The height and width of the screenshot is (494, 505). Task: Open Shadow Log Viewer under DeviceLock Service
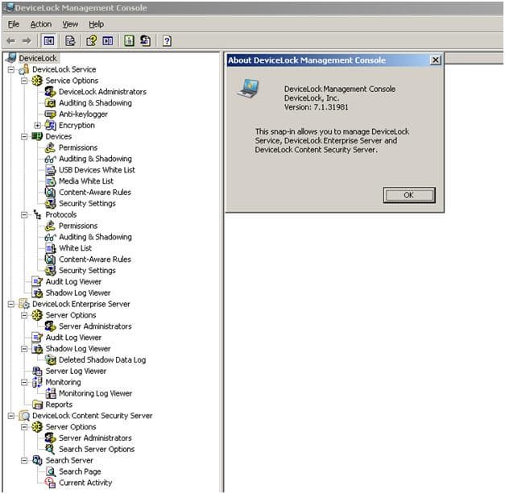78,293
